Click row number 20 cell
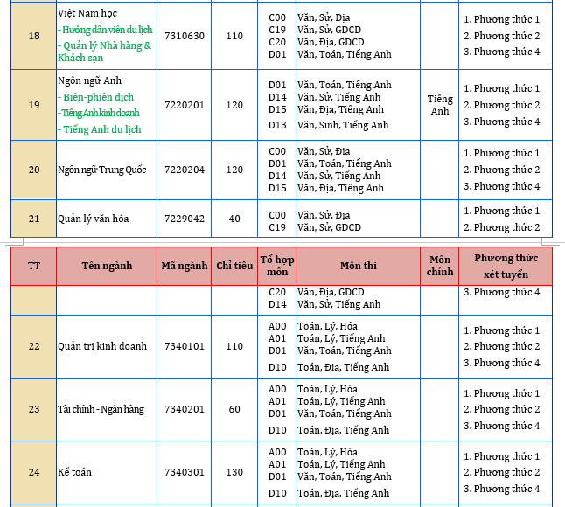565x507 pixels. click(34, 170)
